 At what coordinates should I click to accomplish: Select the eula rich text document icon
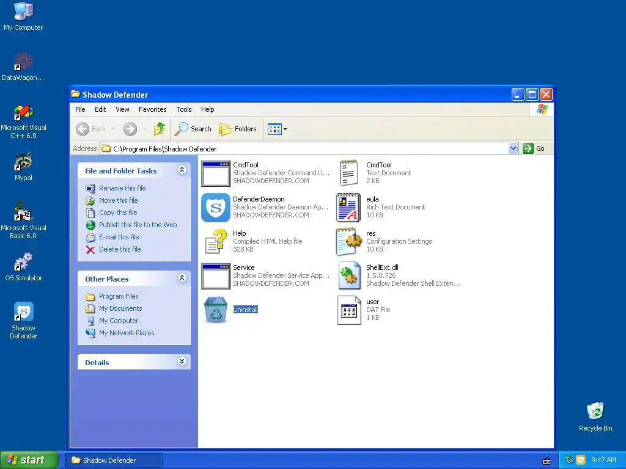click(x=348, y=208)
